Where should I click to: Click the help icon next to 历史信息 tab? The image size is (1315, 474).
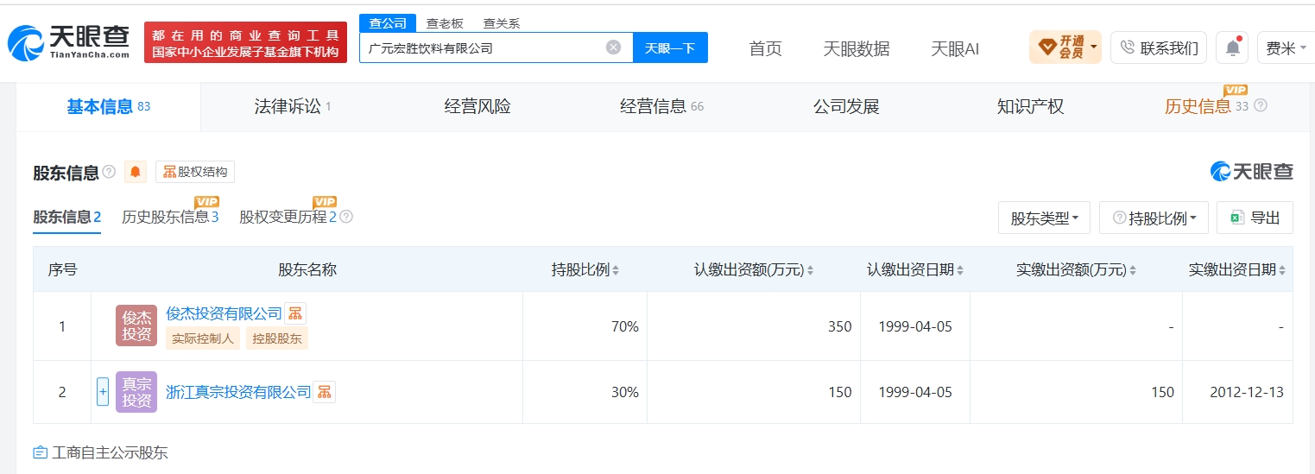point(1261,105)
